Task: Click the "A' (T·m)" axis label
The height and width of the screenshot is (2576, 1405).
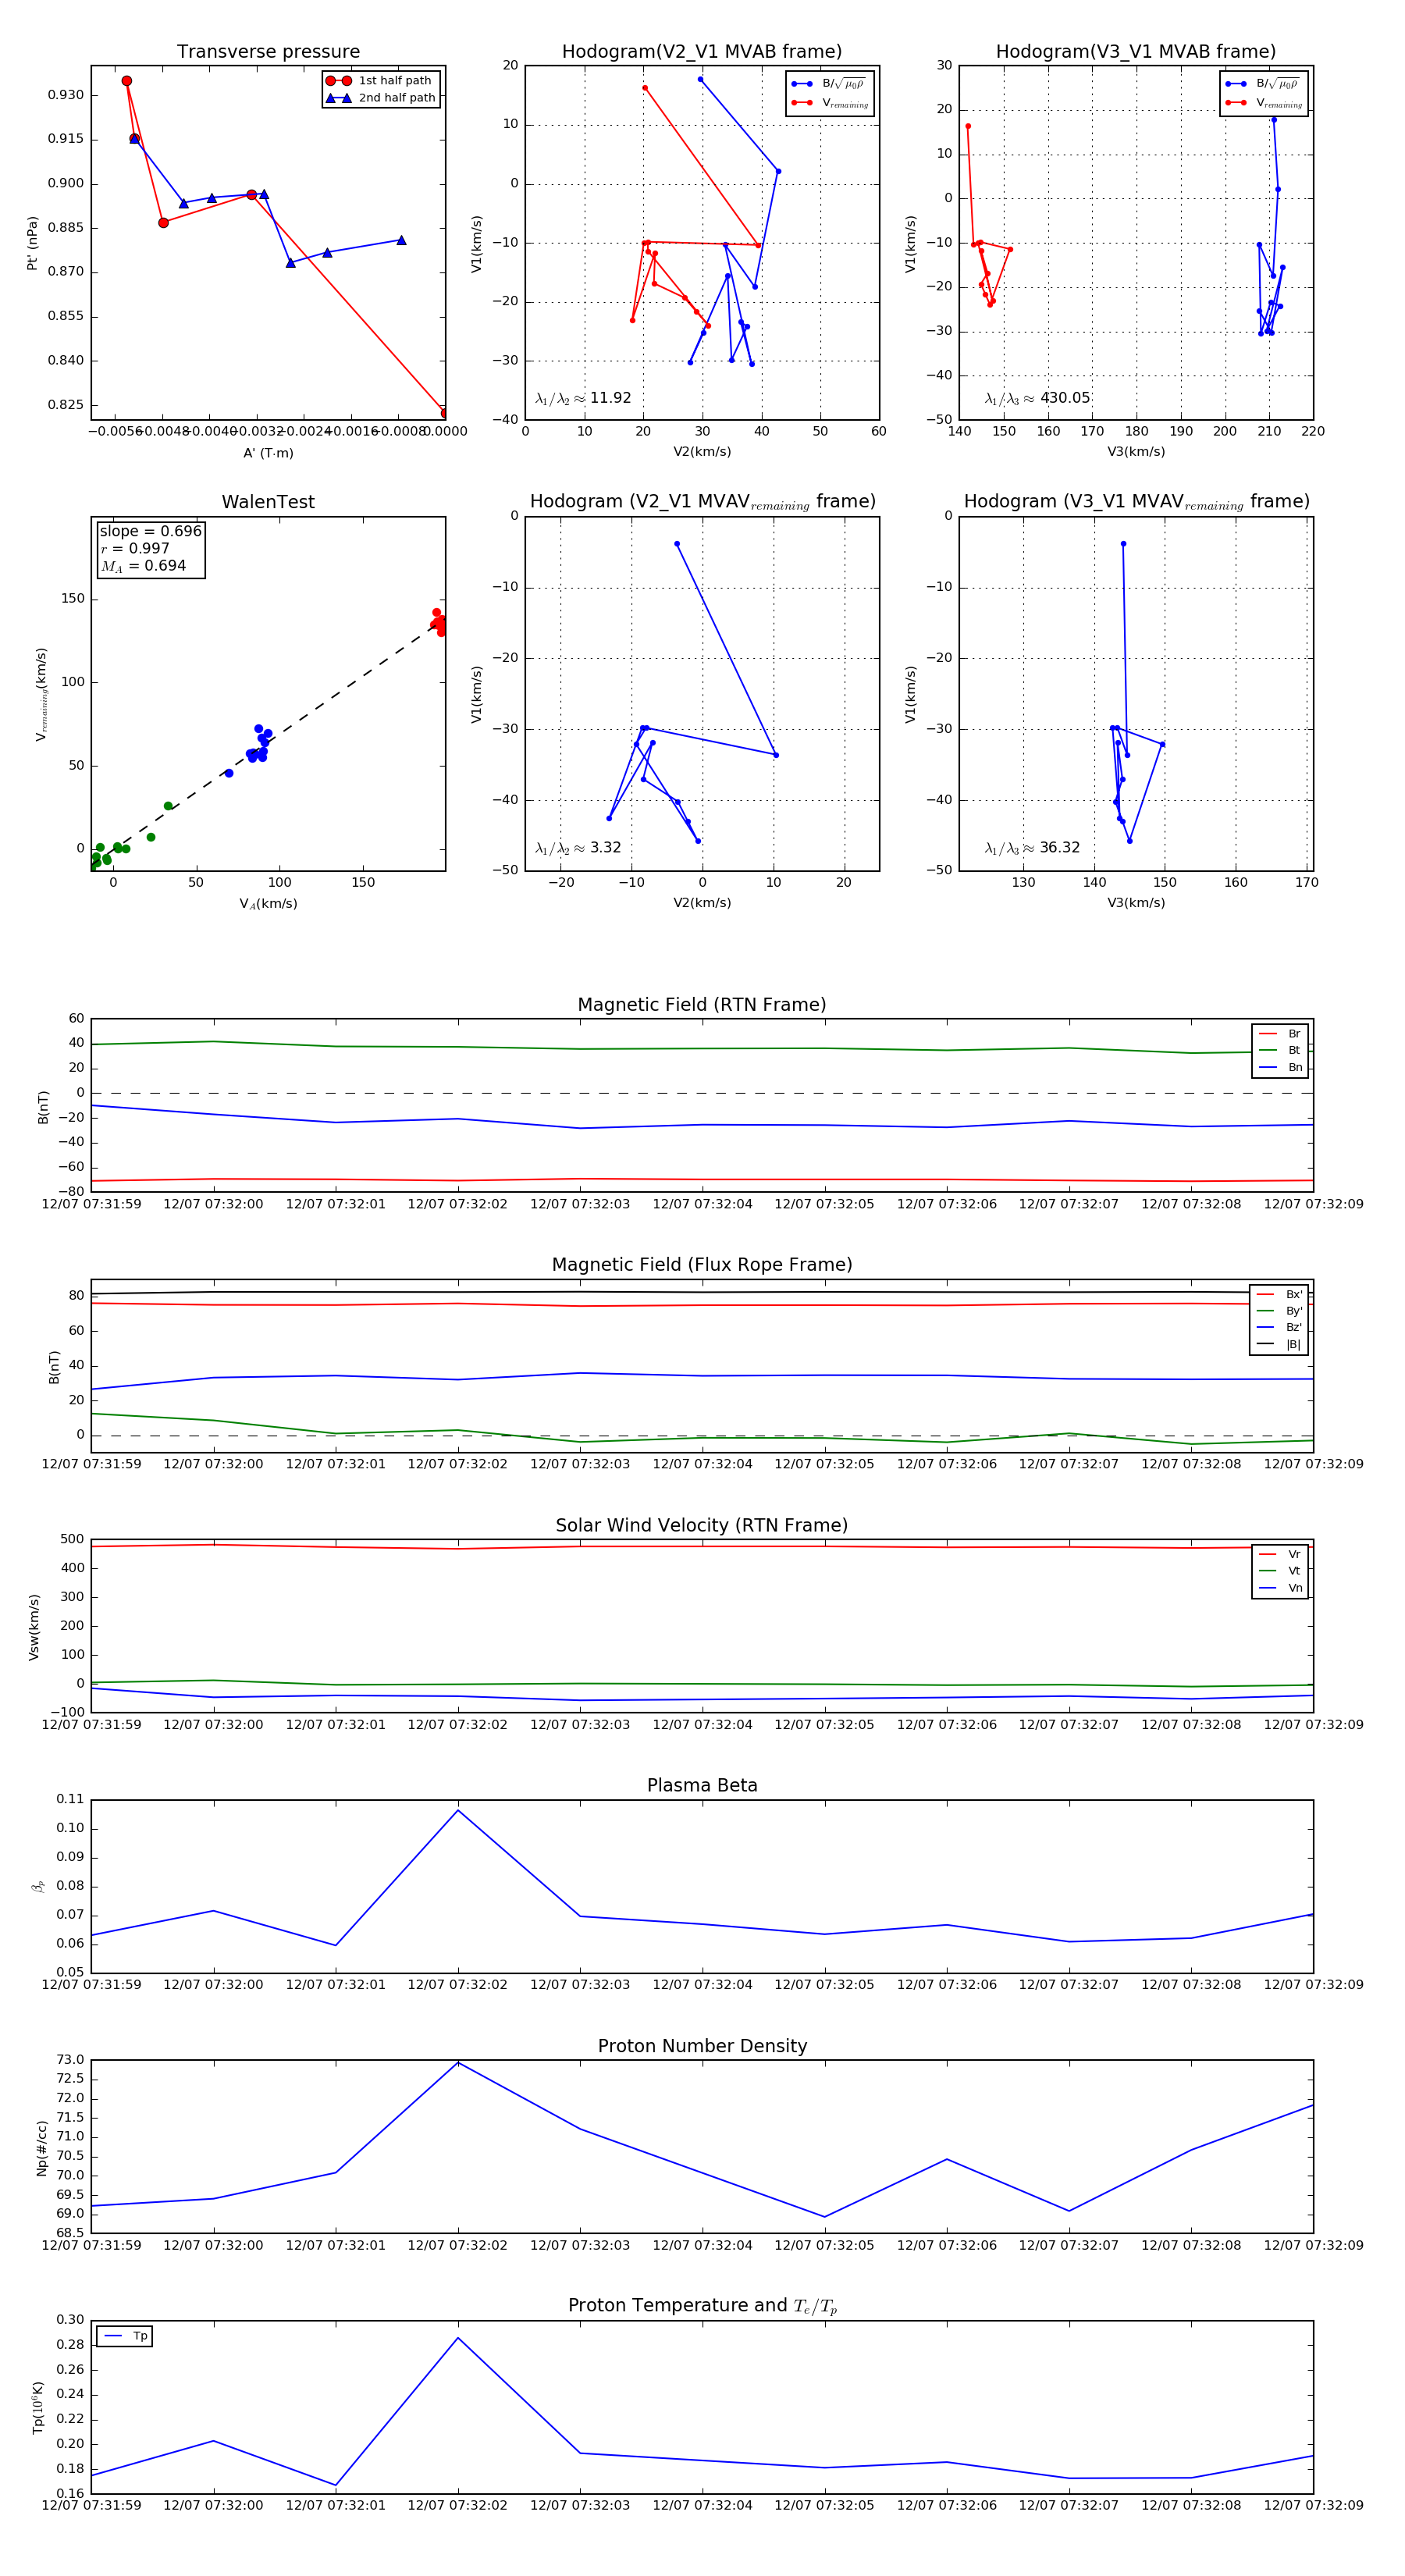Action: pos(268,453)
